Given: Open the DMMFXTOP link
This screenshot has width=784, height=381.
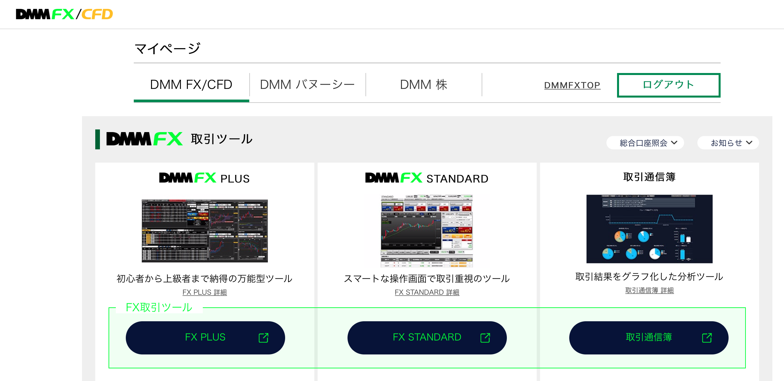Looking at the screenshot, I should tap(572, 85).
